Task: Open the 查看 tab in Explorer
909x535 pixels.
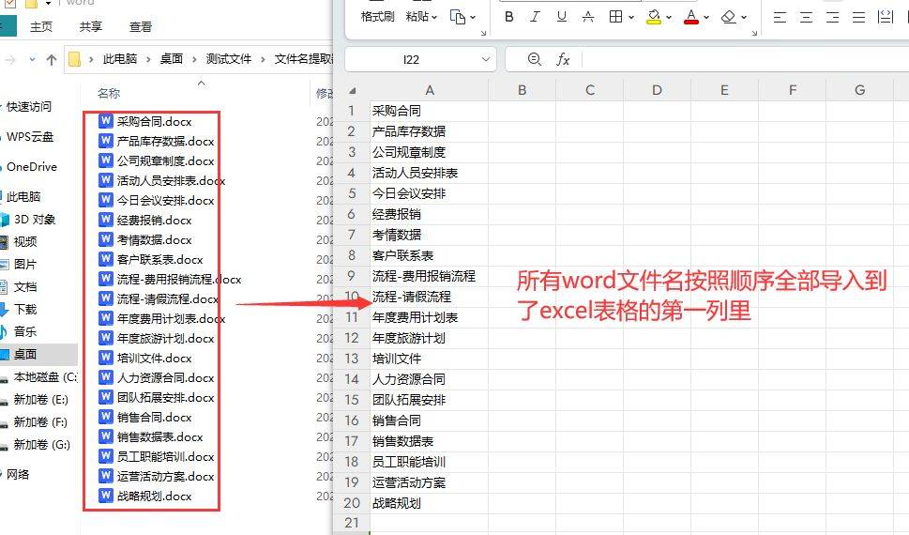Action: tap(141, 26)
